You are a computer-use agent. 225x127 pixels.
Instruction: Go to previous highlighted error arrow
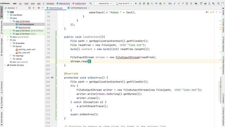tap(217, 12)
